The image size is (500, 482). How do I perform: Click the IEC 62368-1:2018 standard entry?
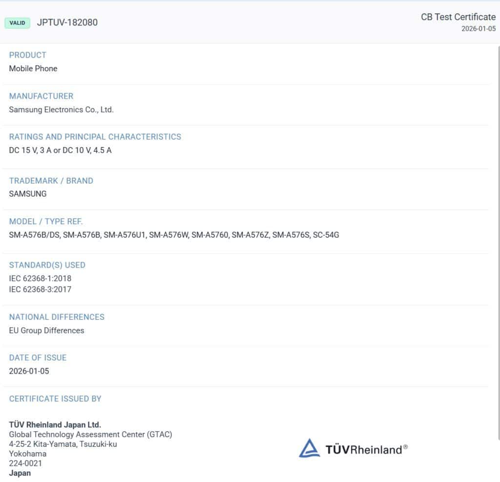(x=40, y=278)
